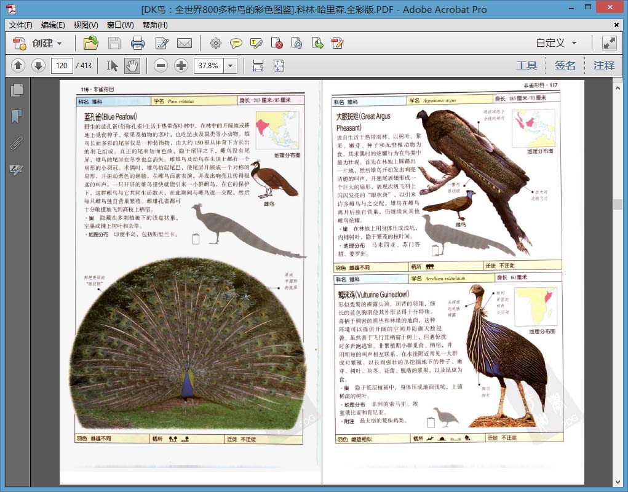Click the 创建 button label
628x492 pixels.
pos(42,43)
